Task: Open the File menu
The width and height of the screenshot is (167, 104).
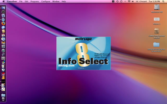Action: pos(21,2)
